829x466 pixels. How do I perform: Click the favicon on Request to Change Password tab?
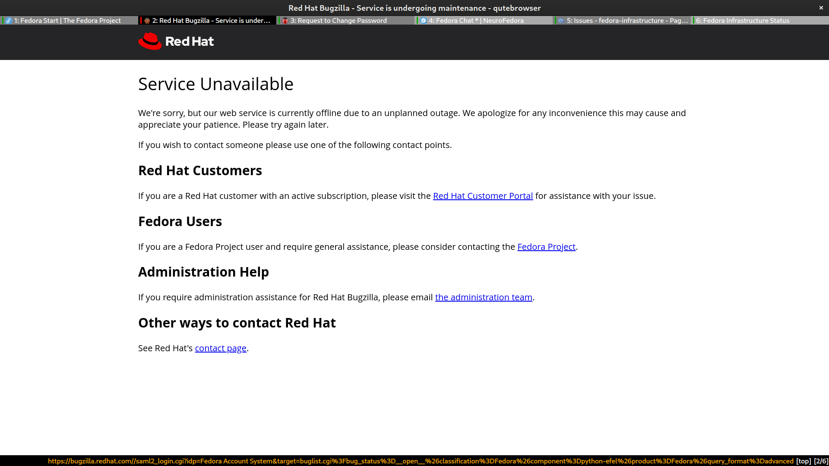(285, 21)
